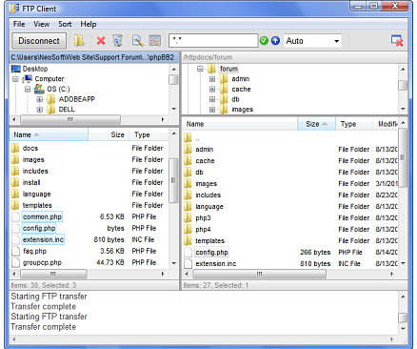417x349 pixels.
Task: Open the Sort menu
Action: click(x=65, y=24)
